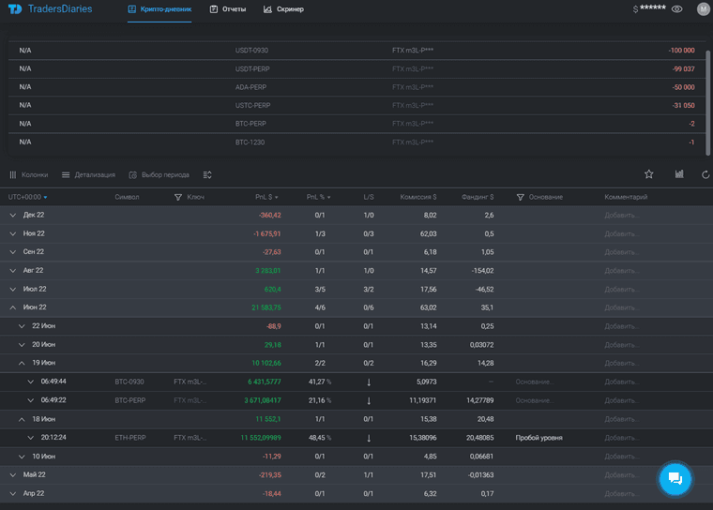Sort by PnL % column
The height and width of the screenshot is (510, 713).
click(318, 197)
